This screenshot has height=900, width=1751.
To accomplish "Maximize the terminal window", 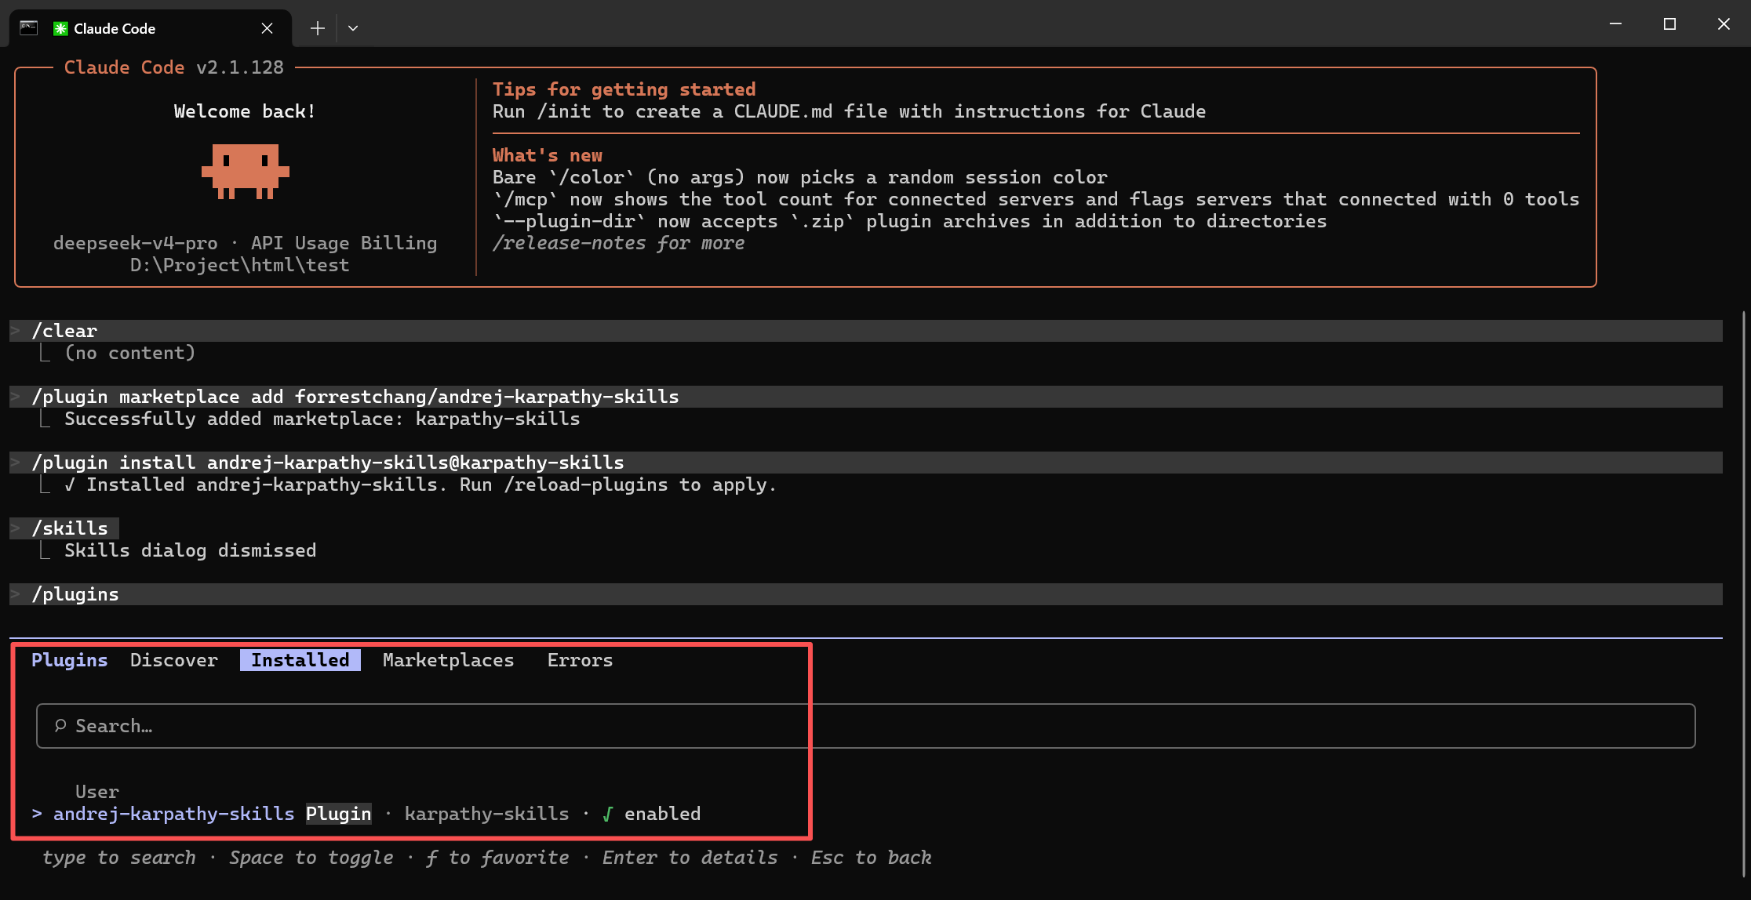I will click(x=1669, y=24).
